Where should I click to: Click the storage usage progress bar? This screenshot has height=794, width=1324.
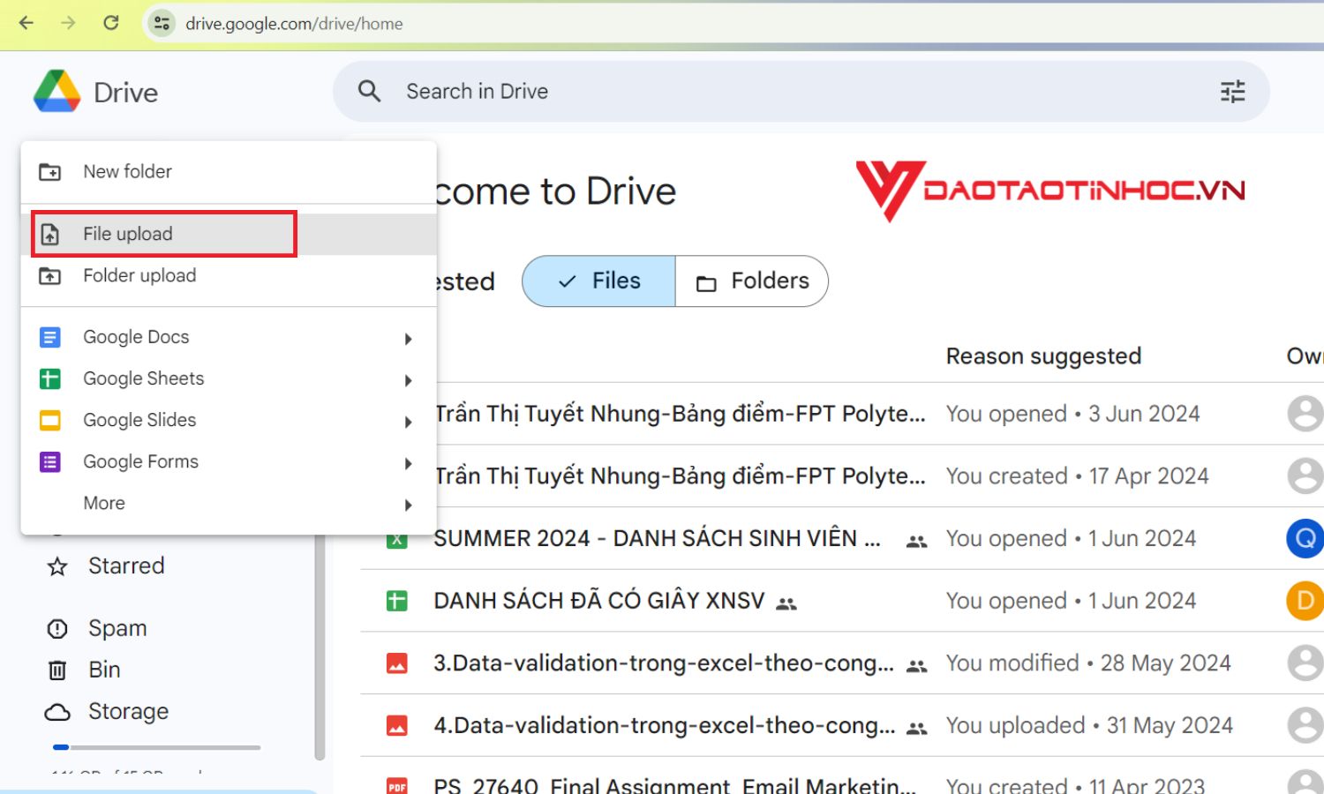tap(156, 747)
